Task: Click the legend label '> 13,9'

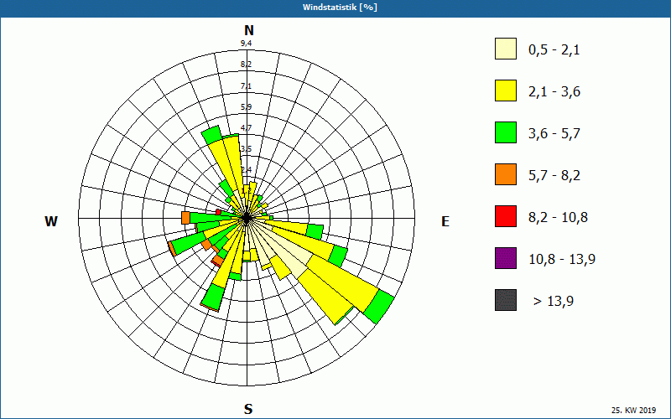Action: (554, 302)
